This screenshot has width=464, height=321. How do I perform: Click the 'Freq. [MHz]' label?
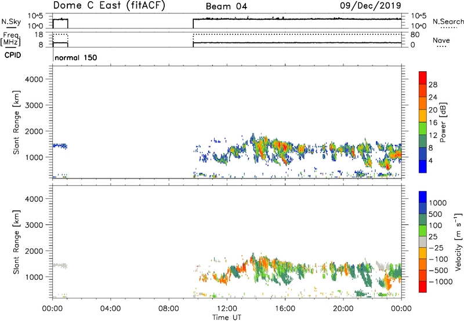[x=10, y=39]
